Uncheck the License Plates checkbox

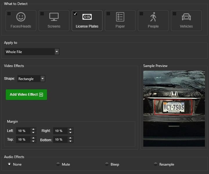click(75, 14)
